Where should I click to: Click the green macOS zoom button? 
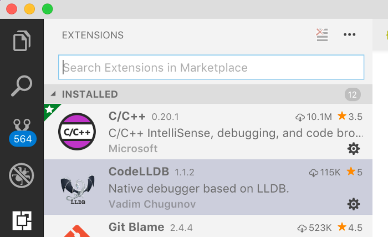point(47,9)
